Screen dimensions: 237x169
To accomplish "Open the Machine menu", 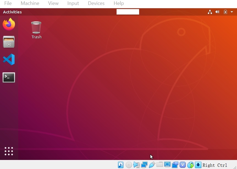I will 30,3.
